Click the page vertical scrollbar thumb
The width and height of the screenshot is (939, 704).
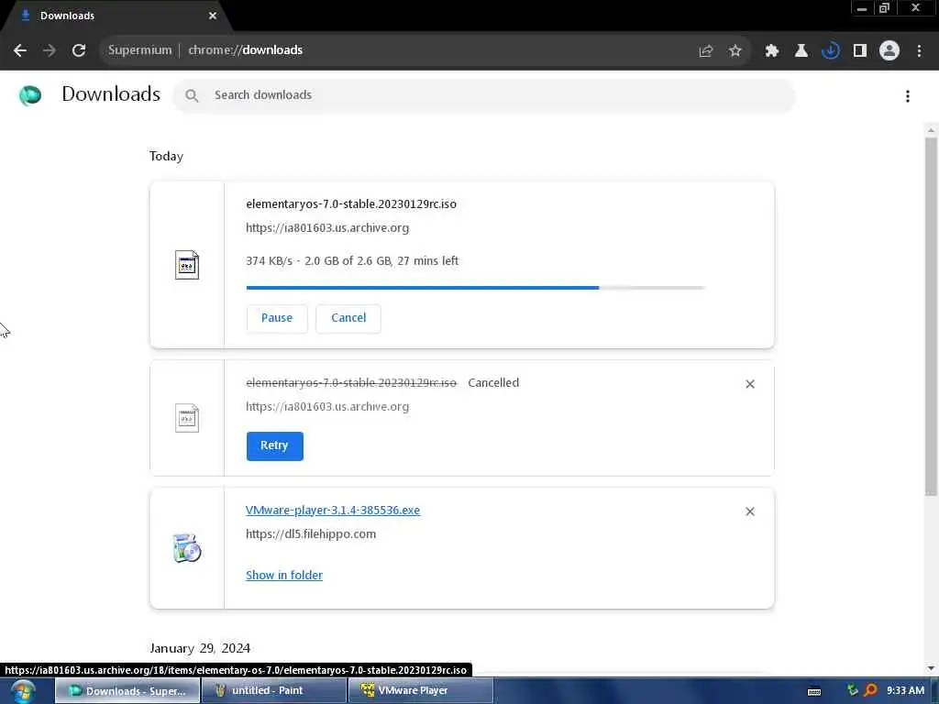pos(931,316)
